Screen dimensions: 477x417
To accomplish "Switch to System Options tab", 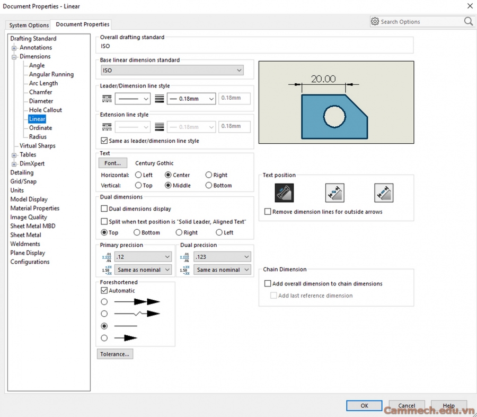I will (x=29, y=25).
